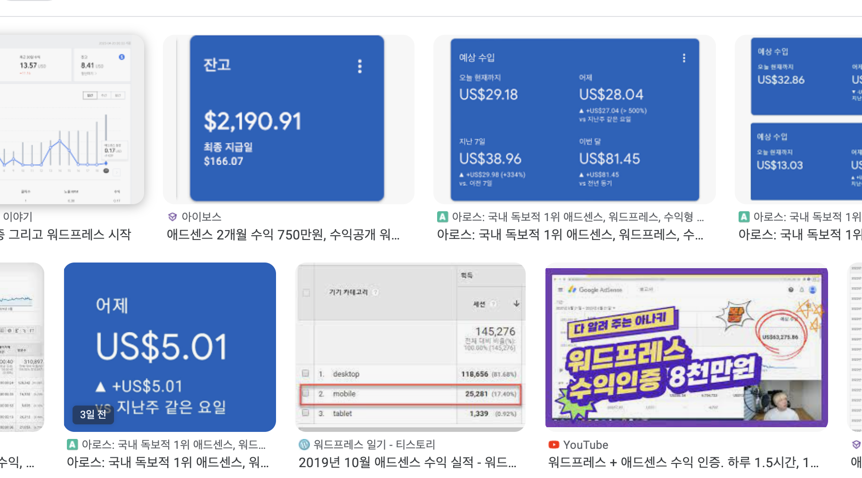Viewport: 862px width, 478px height.
Task: Open the device category sessions table thumbnail
Action: [410, 347]
